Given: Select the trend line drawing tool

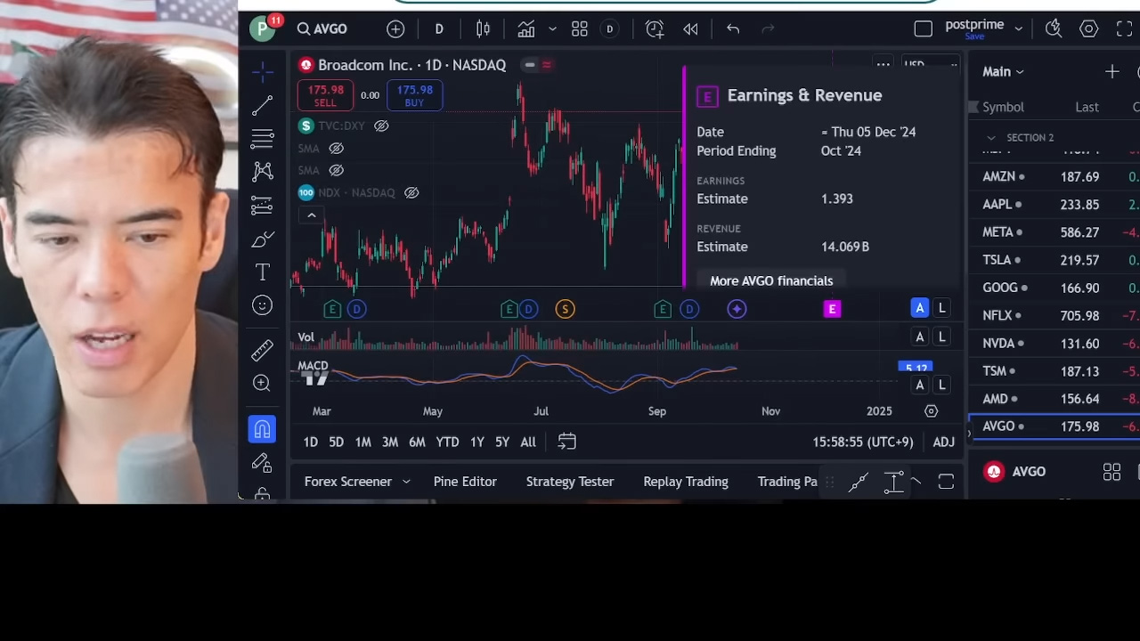Looking at the screenshot, I should [x=262, y=106].
